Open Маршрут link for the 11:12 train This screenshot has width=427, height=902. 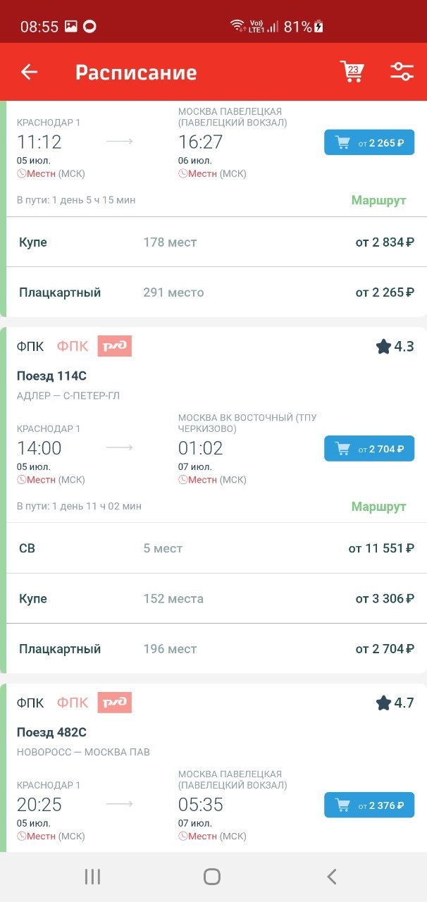pos(379,200)
